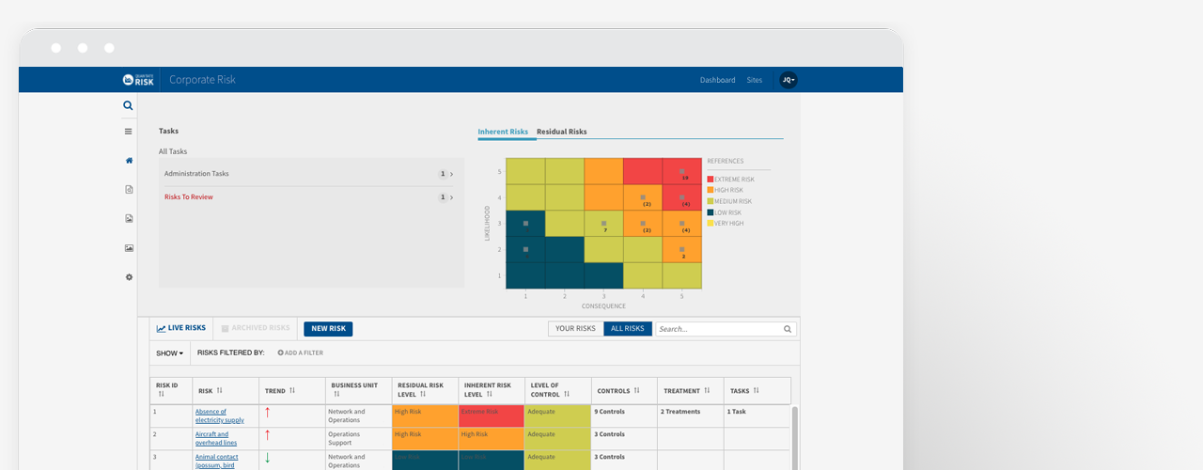Sort the Risk column using its arrows
The image size is (1203, 470).
point(220,390)
